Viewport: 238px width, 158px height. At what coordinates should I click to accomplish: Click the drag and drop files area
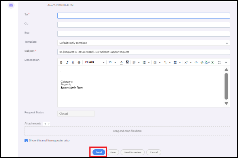(x=127, y=131)
